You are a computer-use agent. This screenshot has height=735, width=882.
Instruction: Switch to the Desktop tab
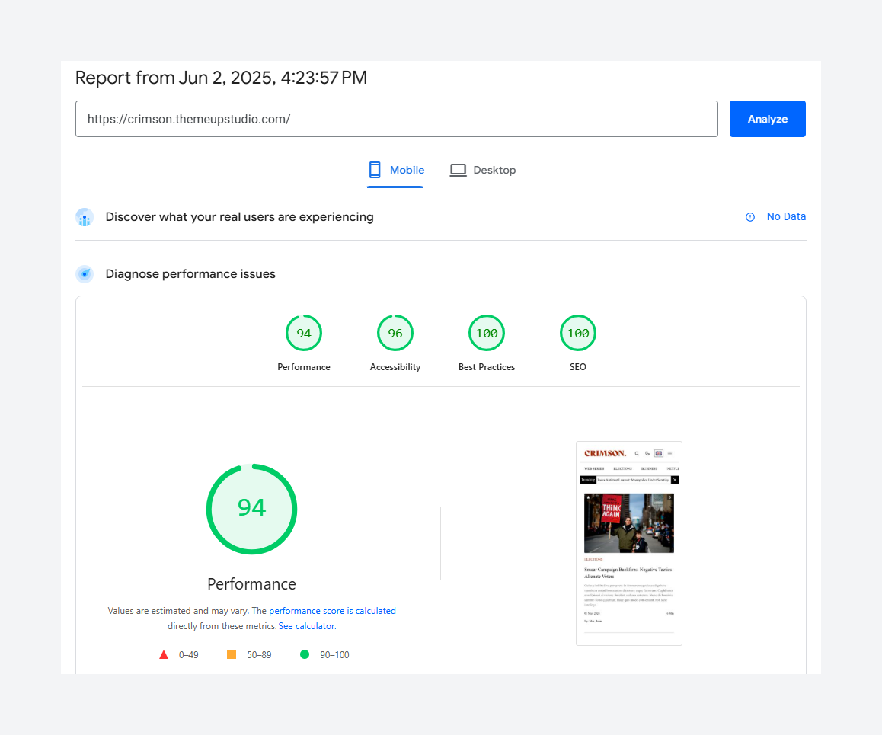click(x=483, y=170)
